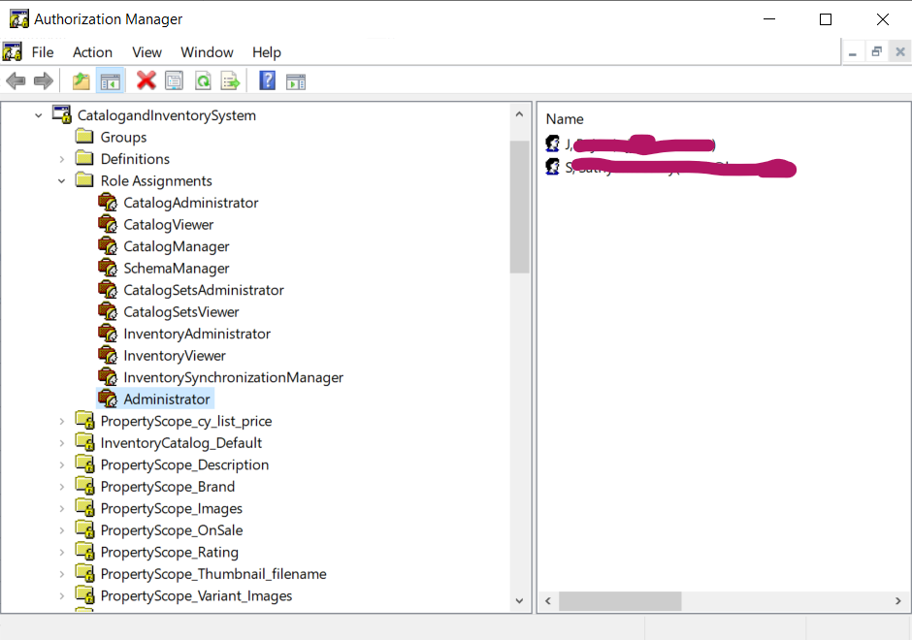Screen dimensions: 912x640
Task: Select the PropertyScope_Description label
Action: click(184, 464)
